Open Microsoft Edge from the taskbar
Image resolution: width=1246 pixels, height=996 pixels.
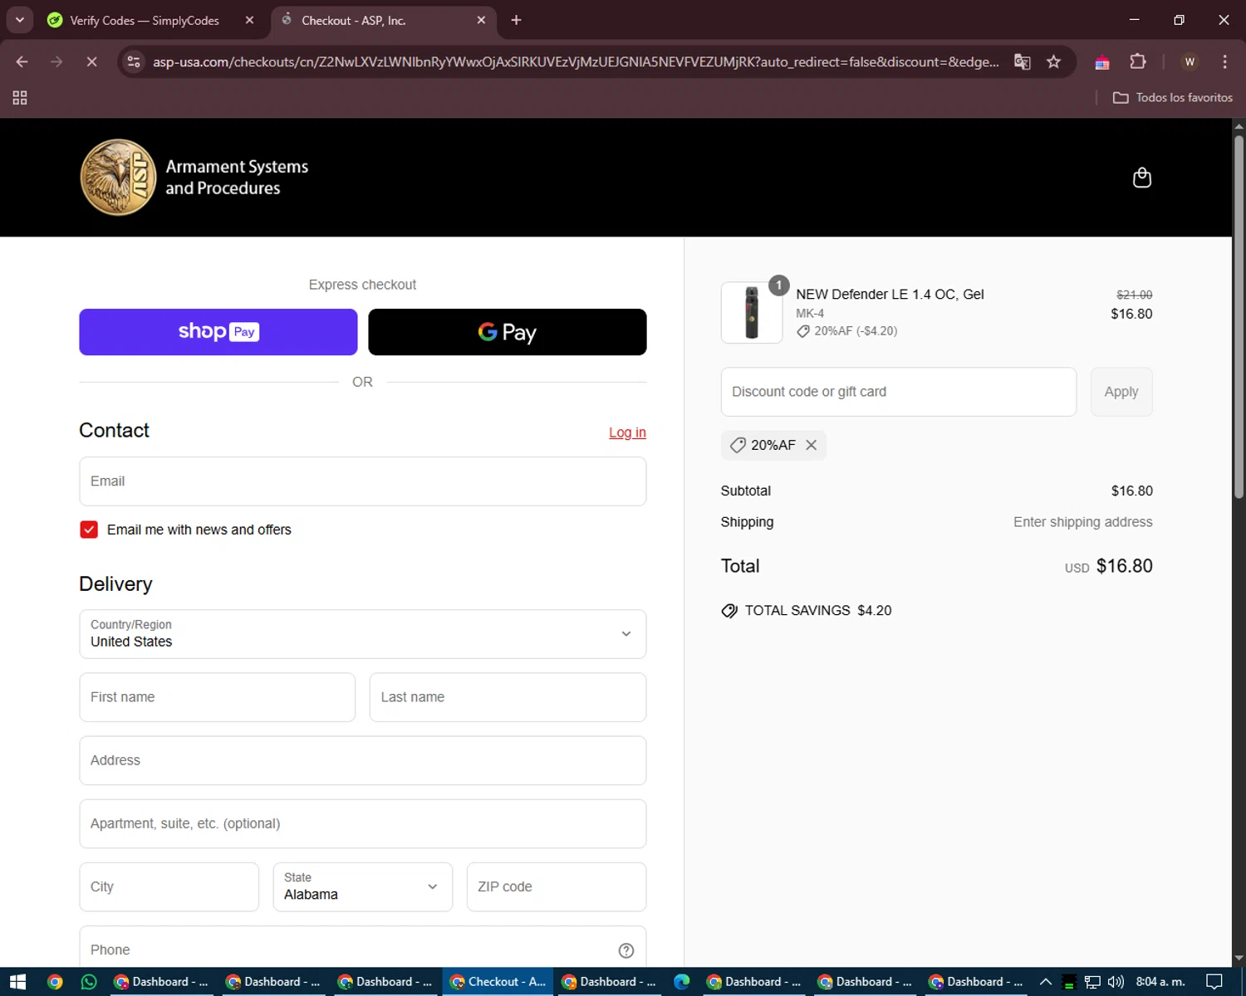point(682,982)
